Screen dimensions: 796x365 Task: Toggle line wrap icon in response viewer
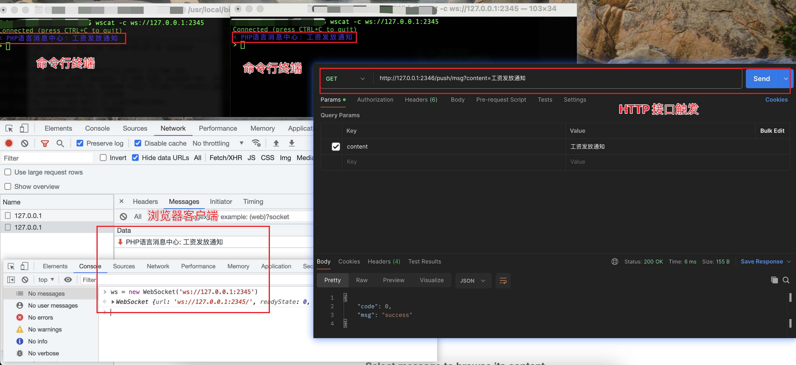tap(503, 281)
